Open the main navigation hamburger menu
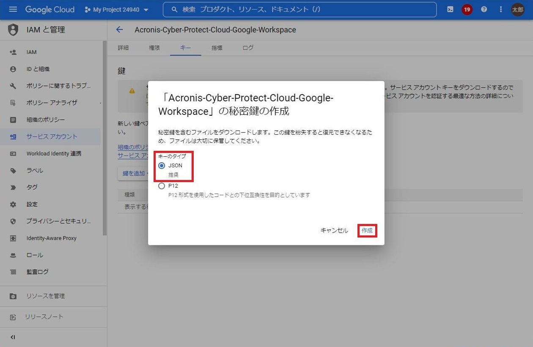The image size is (533, 347). (13, 9)
